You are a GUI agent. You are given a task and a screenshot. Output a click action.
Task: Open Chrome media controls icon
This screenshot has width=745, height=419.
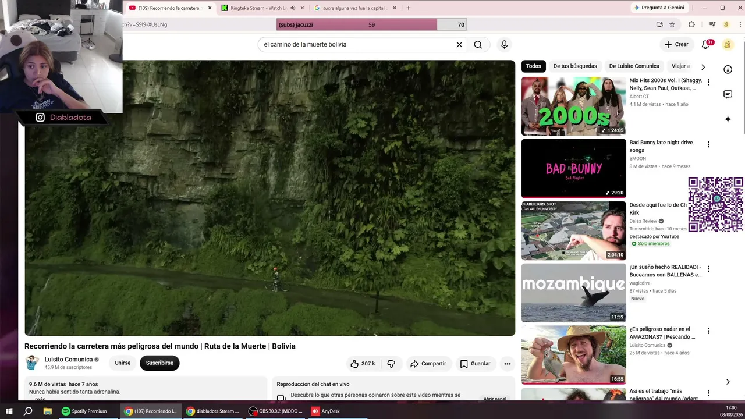[x=712, y=24]
